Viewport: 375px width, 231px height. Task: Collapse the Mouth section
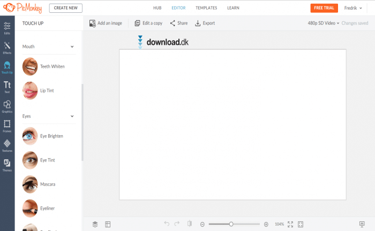pos(72,47)
